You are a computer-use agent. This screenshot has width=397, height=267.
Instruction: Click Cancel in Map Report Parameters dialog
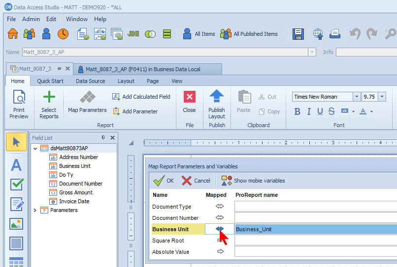[196, 181]
